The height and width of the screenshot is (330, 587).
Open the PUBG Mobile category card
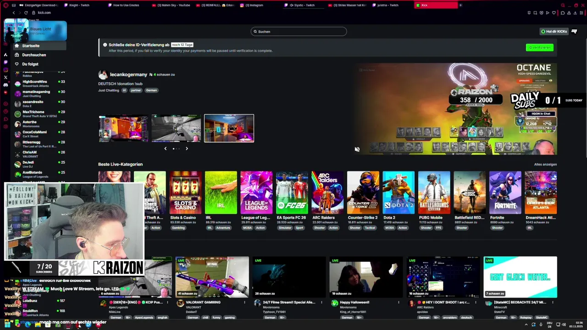pyautogui.click(x=434, y=193)
